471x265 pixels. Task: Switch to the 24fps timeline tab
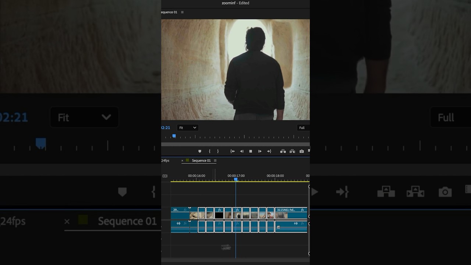(x=165, y=160)
